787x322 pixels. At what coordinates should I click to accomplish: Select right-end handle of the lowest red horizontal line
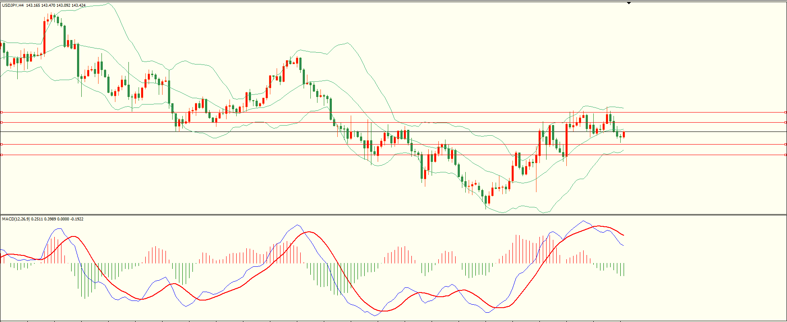pyautogui.click(x=786, y=155)
